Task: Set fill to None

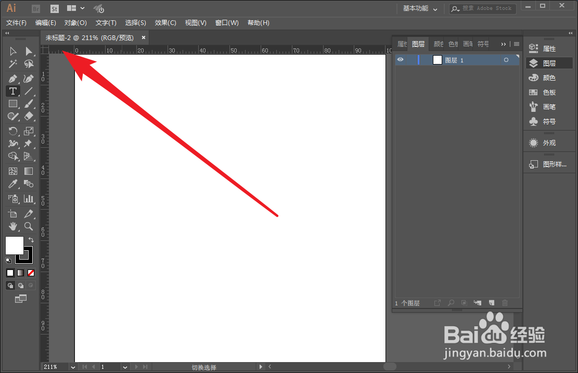Action: (31, 273)
